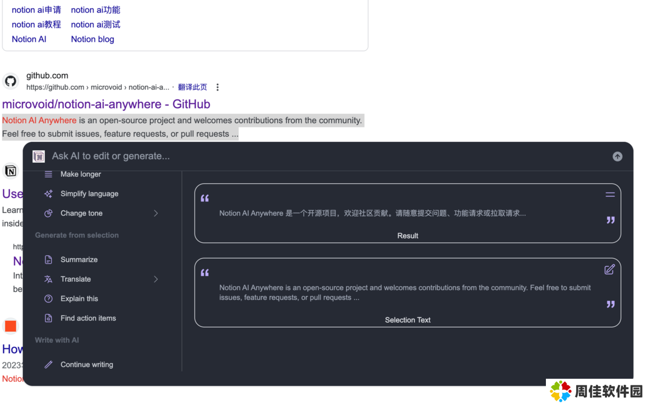The image size is (647, 404).
Task: Click the edit pencil icon on Selection Text card
Action: point(610,270)
